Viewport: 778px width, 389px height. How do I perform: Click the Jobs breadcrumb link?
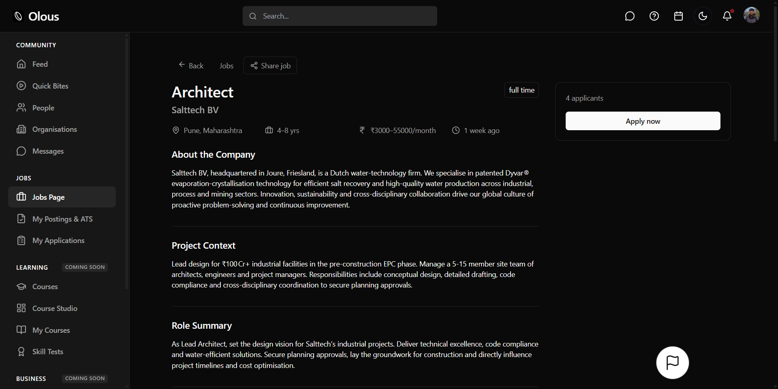point(226,66)
